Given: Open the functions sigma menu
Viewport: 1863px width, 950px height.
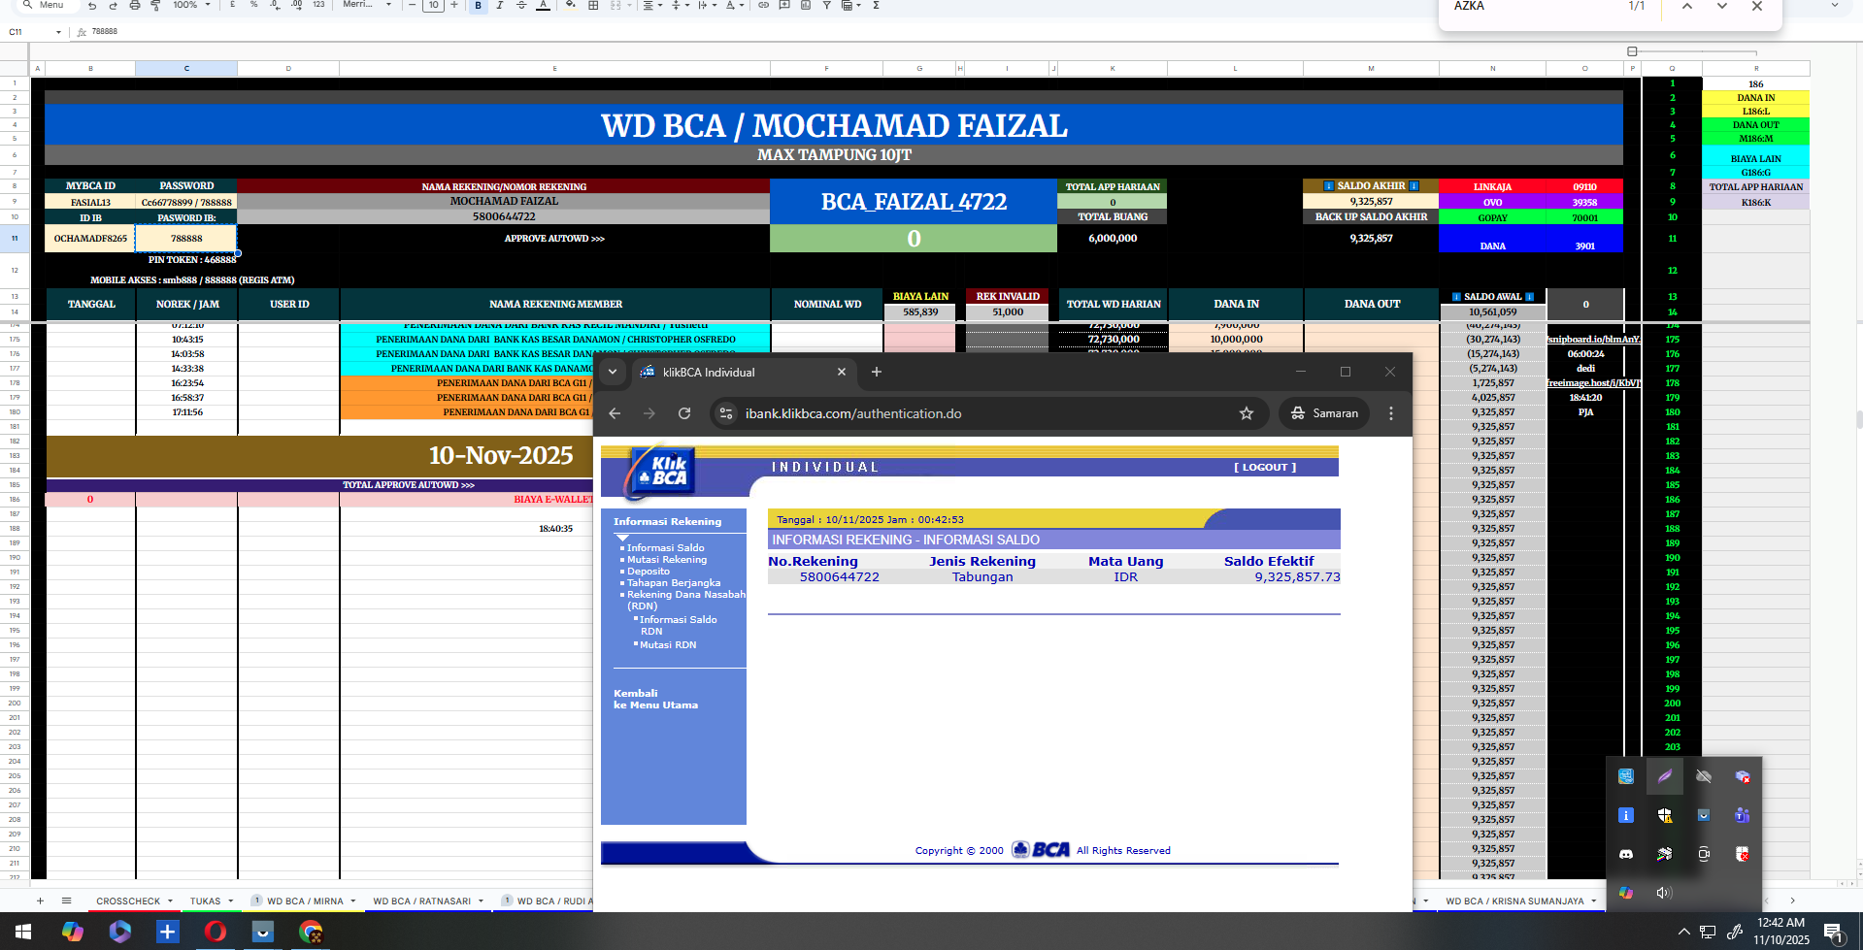Looking at the screenshot, I should [x=876, y=6].
